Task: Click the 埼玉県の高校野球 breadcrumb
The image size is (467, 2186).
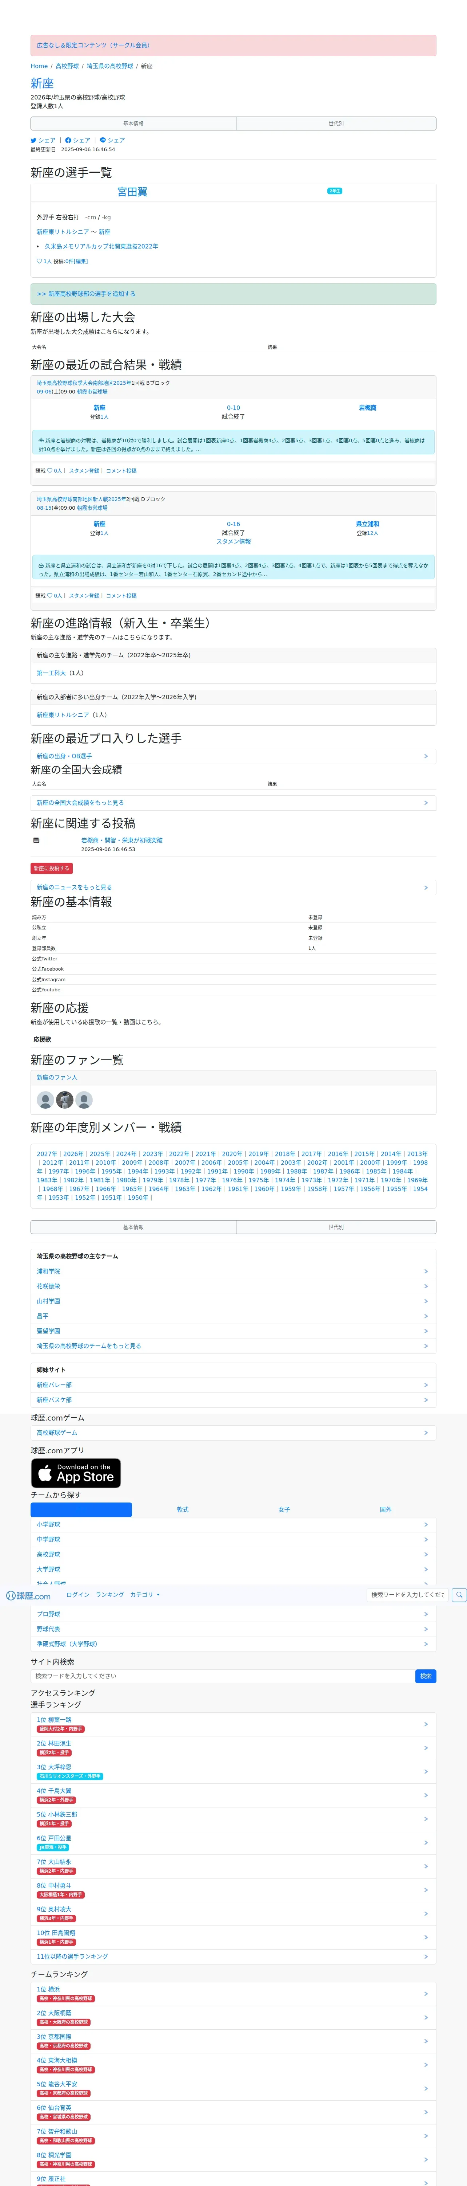Action: click(109, 66)
